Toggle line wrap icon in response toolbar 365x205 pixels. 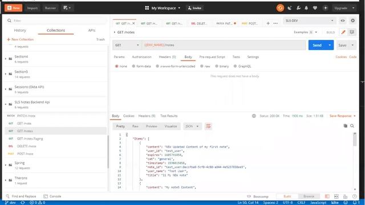(208, 126)
